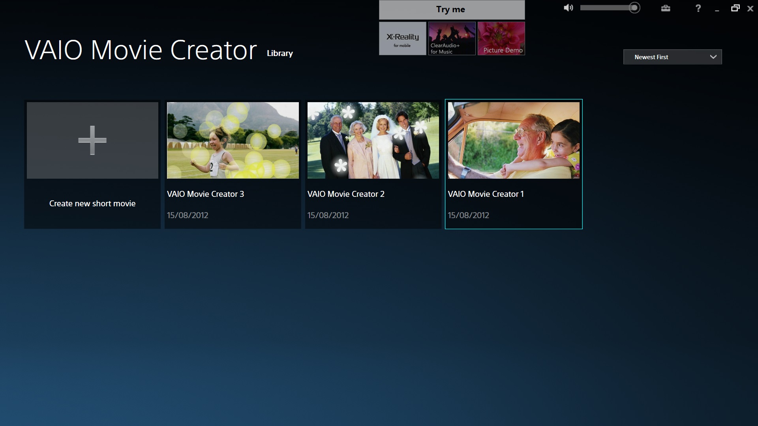Click the date under VAIO Movie Creator 2
Viewport: 758px width, 426px height.
click(328, 215)
